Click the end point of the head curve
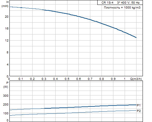Image resolution: width=152 pixels, height=122 pixels. pos(136,38)
